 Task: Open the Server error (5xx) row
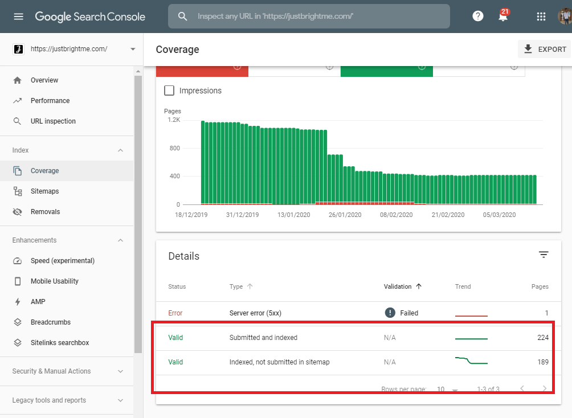pyautogui.click(x=358, y=313)
